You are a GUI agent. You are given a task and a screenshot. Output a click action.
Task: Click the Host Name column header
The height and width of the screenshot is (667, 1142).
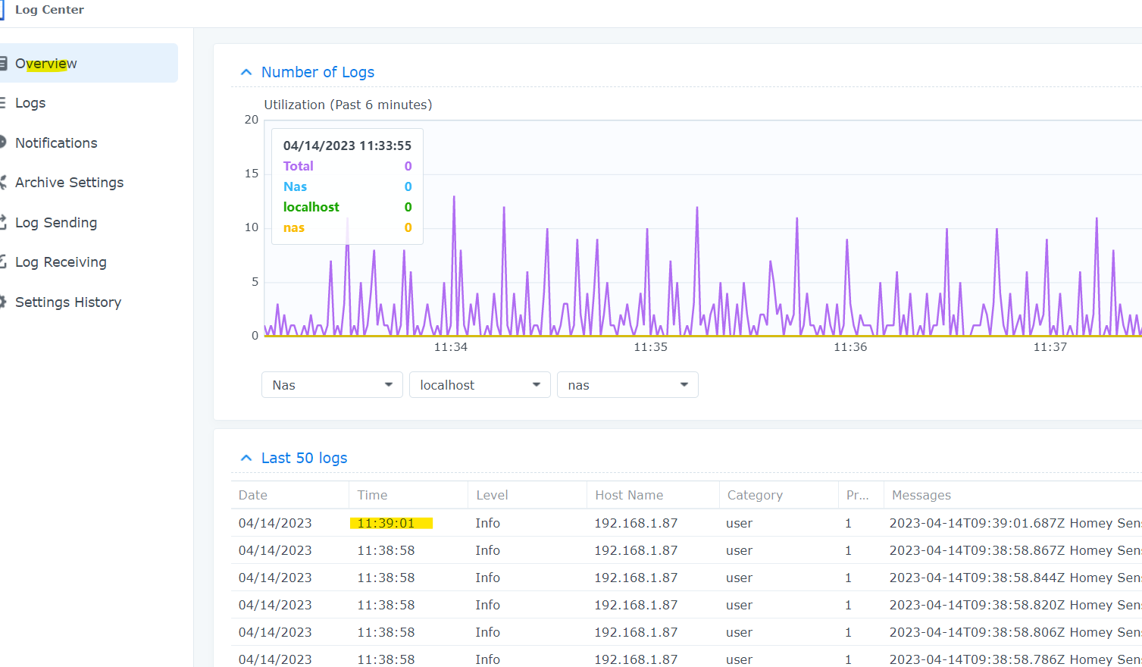(652, 495)
